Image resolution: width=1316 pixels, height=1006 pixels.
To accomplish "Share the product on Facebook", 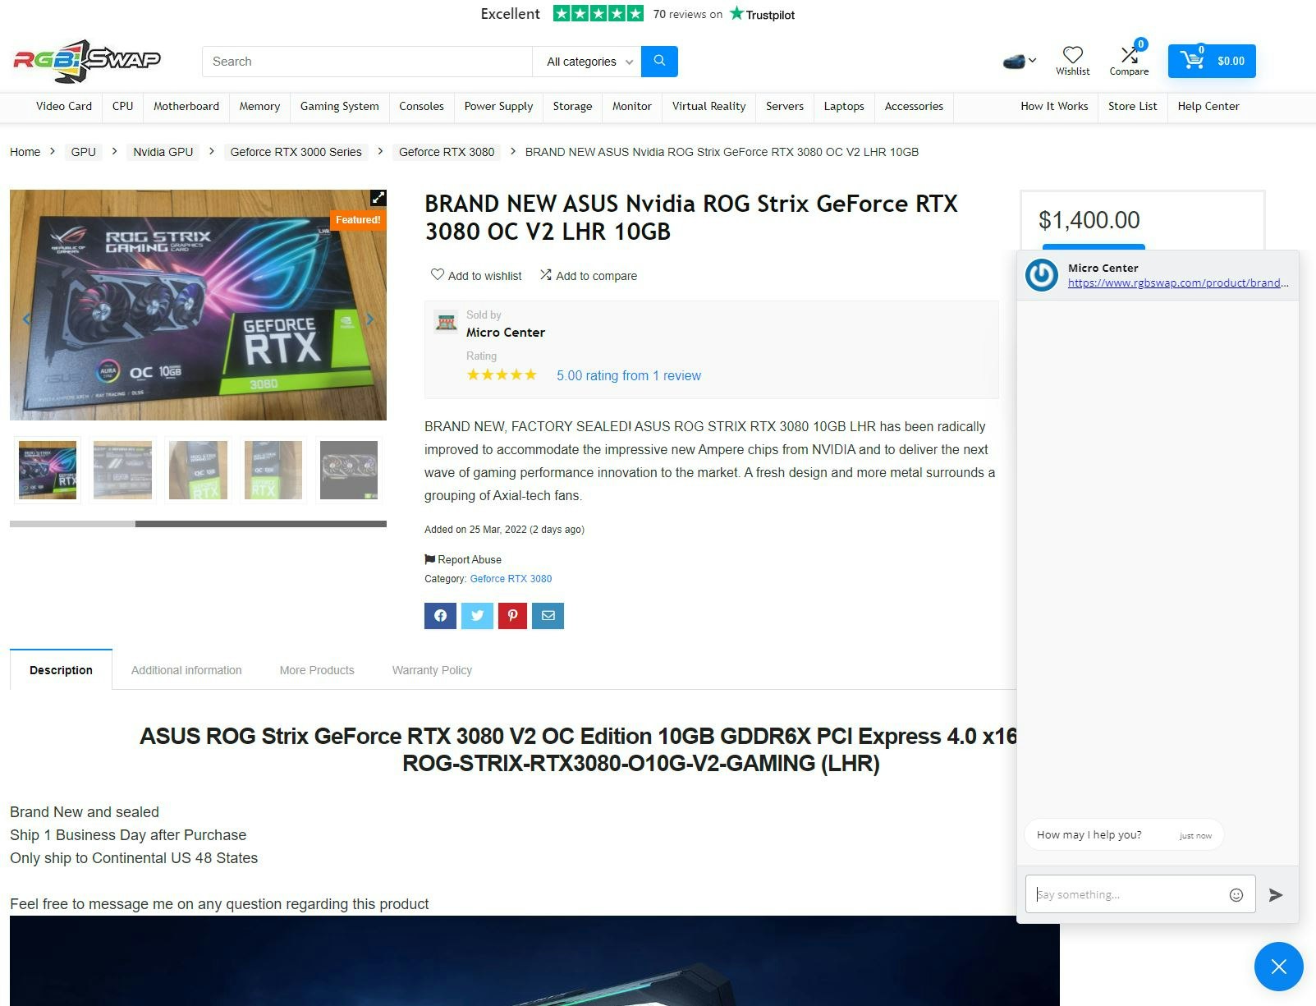I will pos(440,616).
